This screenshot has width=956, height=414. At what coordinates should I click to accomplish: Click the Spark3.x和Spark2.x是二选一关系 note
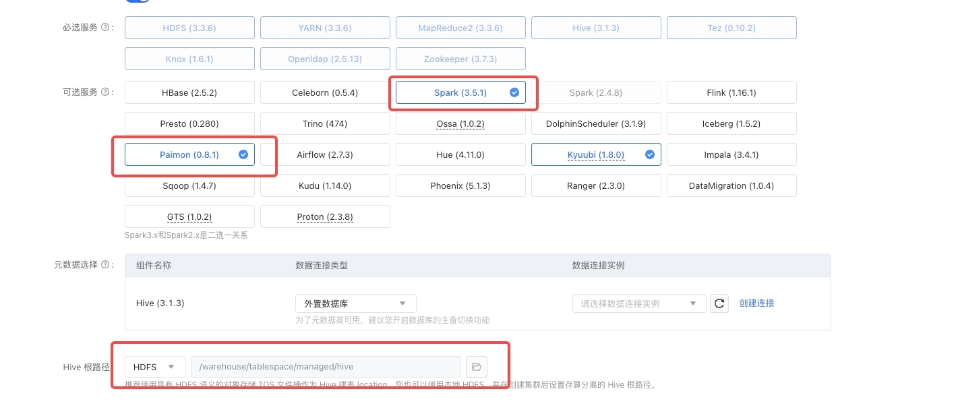[x=186, y=235]
